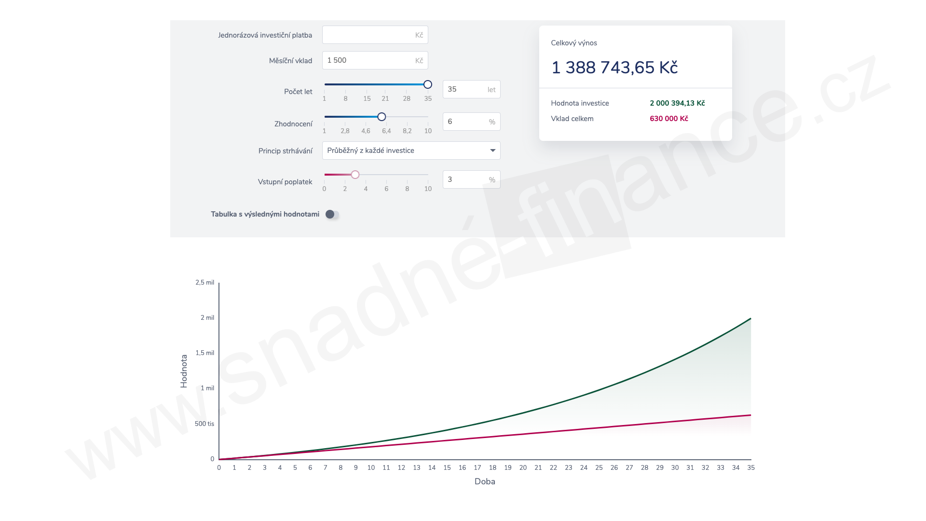Toggle the Tabulka s výslednými hodnotami switch
Screen dimensions: 926x521
click(332, 214)
